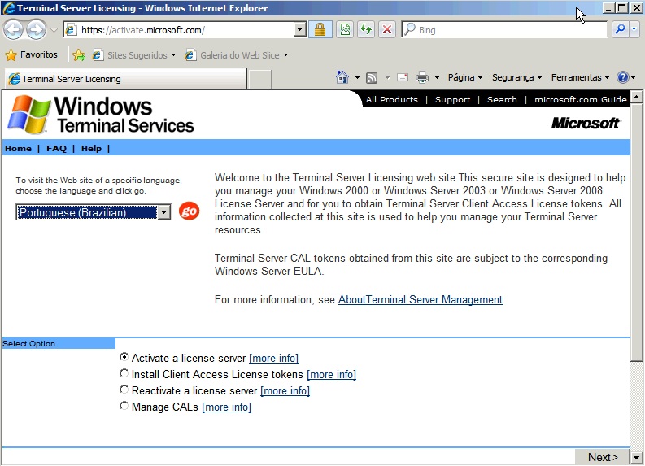
Task: Select Reactivate a license server radio button
Action: point(124,389)
